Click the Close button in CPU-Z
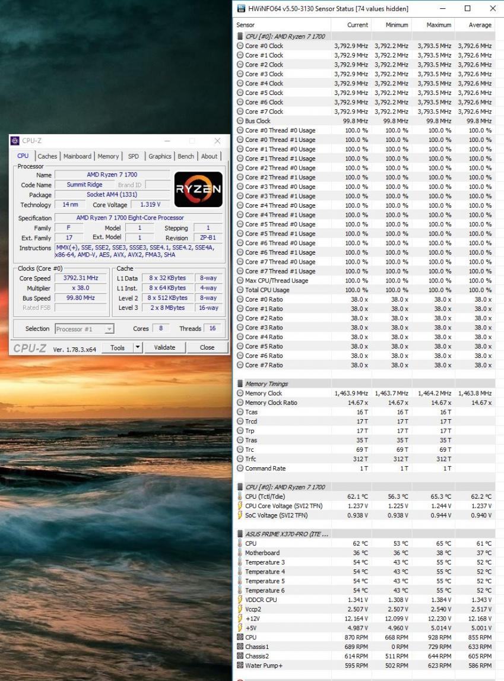The height and width of the screenshot is (681, 504). [x=207, y=347]
